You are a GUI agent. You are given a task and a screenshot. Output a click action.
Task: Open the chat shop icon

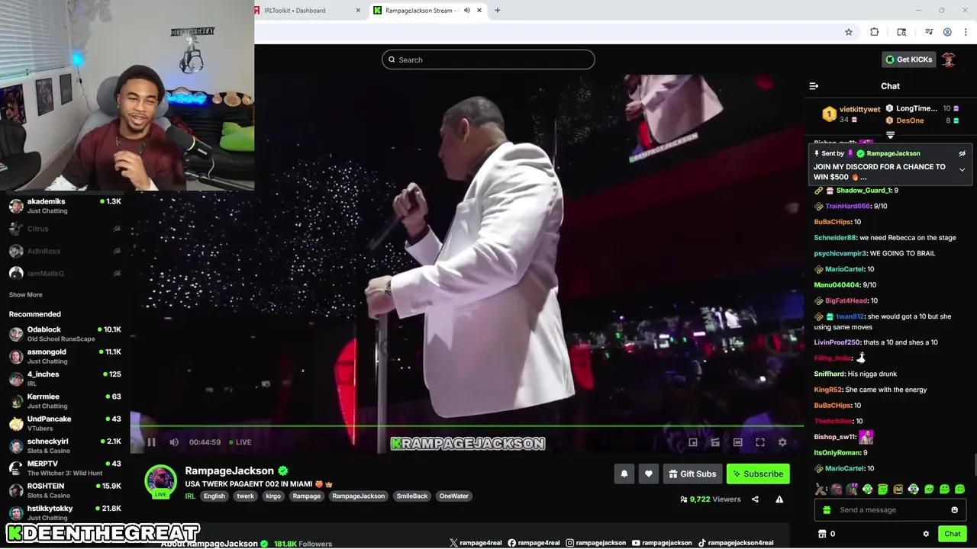coord(822,534)
